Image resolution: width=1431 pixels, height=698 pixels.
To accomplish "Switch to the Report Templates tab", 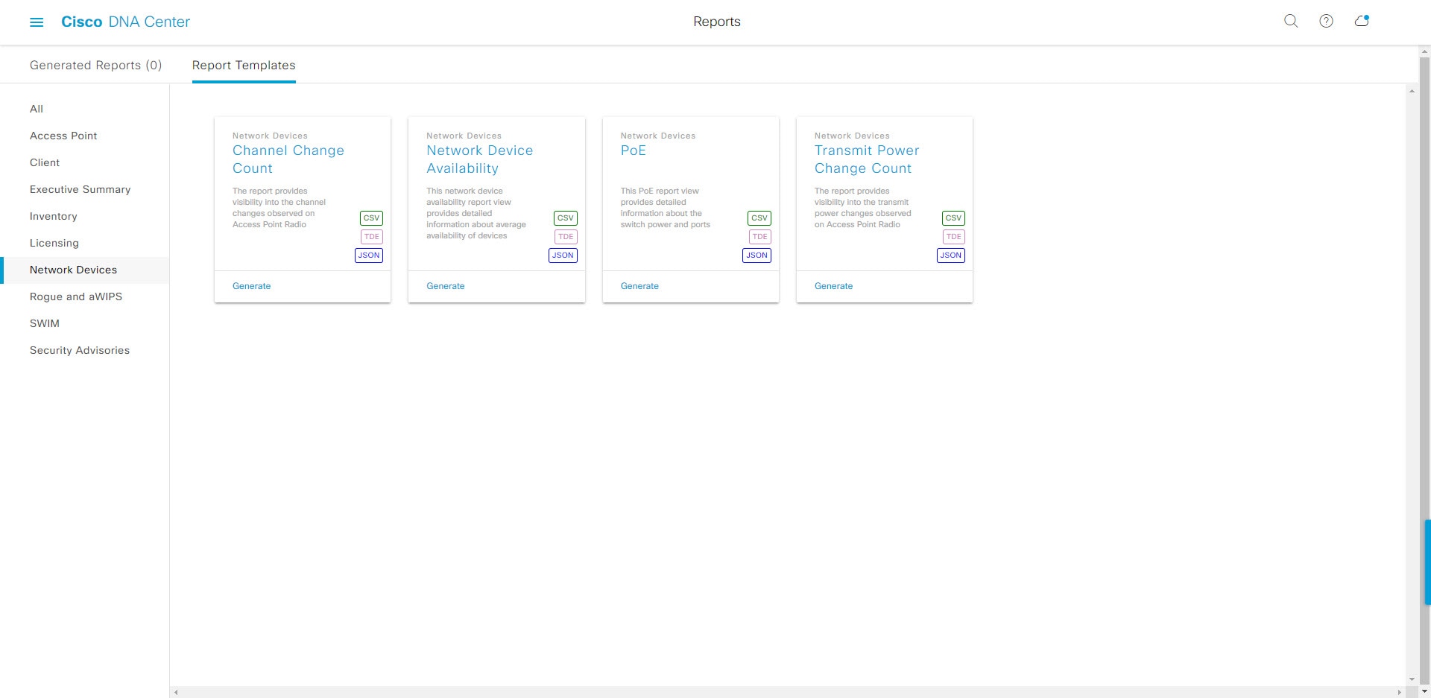I will [244, 65].
